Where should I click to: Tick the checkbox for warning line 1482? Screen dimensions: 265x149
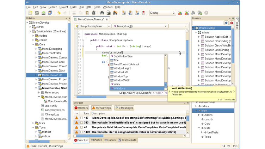(82, 132)
